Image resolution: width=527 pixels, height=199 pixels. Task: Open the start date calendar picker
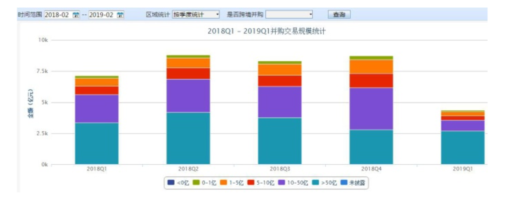pos(76,15)
